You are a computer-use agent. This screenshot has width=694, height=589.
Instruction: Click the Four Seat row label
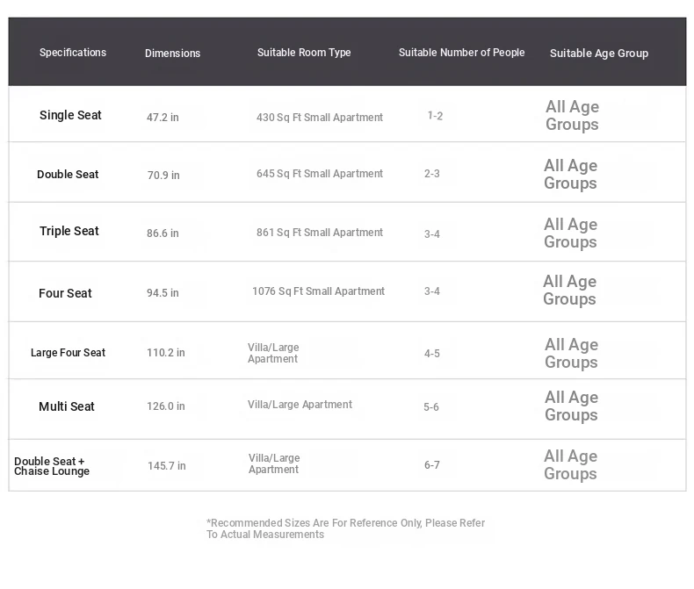point(65,293)
